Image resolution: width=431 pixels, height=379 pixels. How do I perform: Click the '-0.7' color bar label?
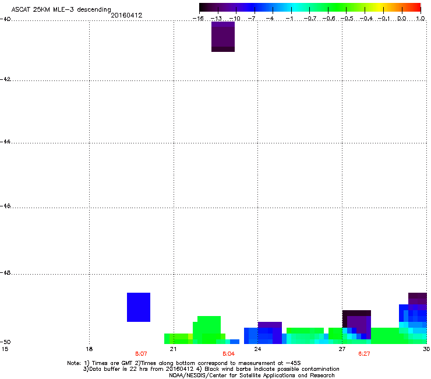coord(310,19)
